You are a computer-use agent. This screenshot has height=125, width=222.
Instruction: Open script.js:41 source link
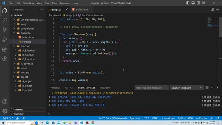point(211,105)
